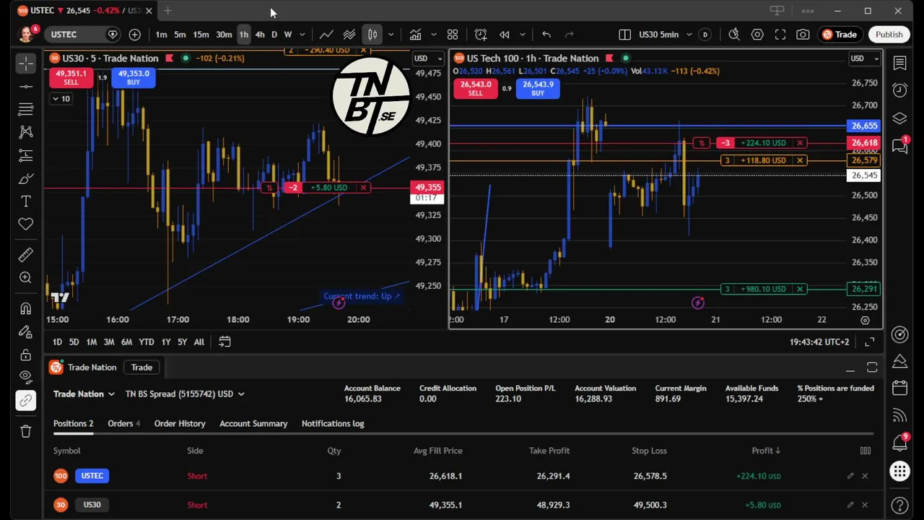Open the object tree layers icon
This screenshot has height=520, width=924.
coord(899,118)
